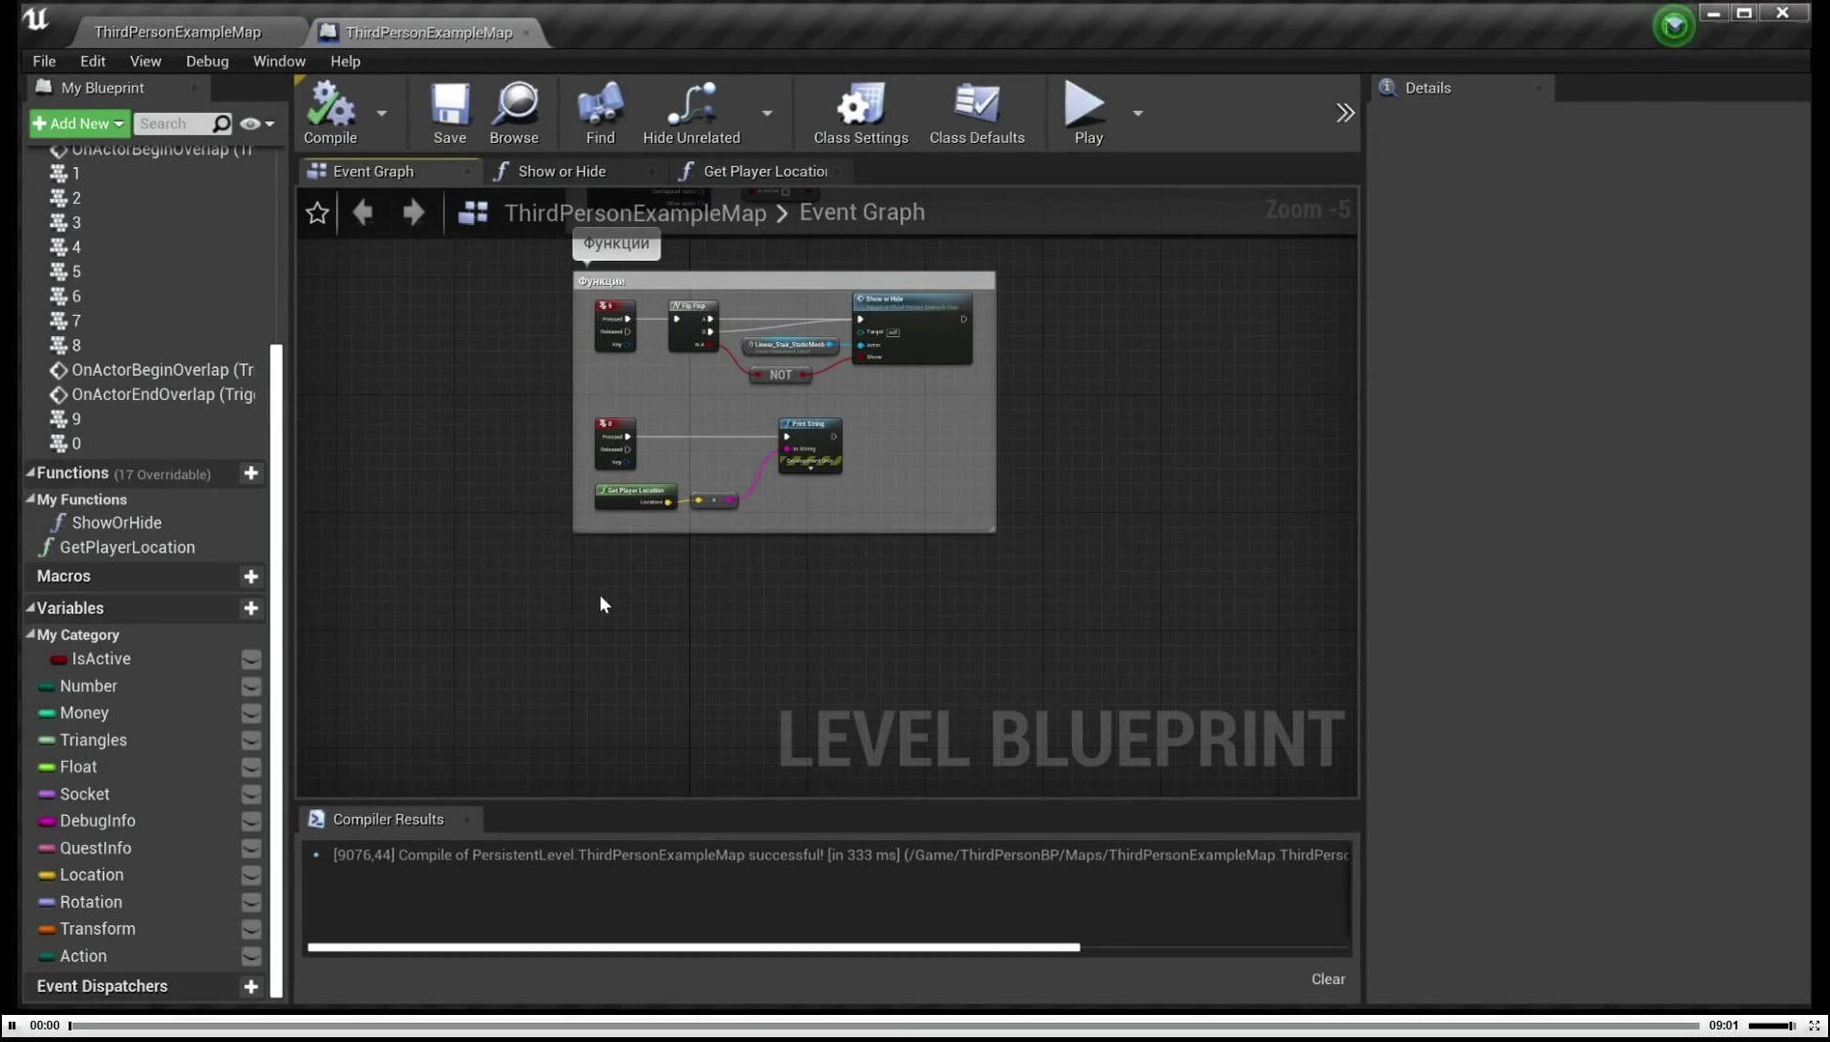
Task: Open the File menu
Action: (44, 61)
